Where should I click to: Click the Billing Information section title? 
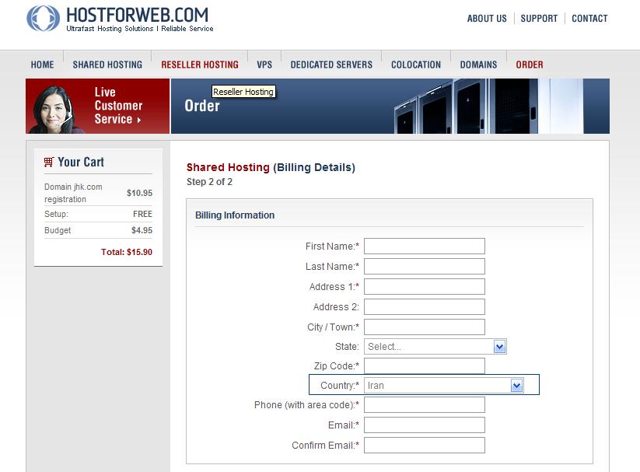235,215
